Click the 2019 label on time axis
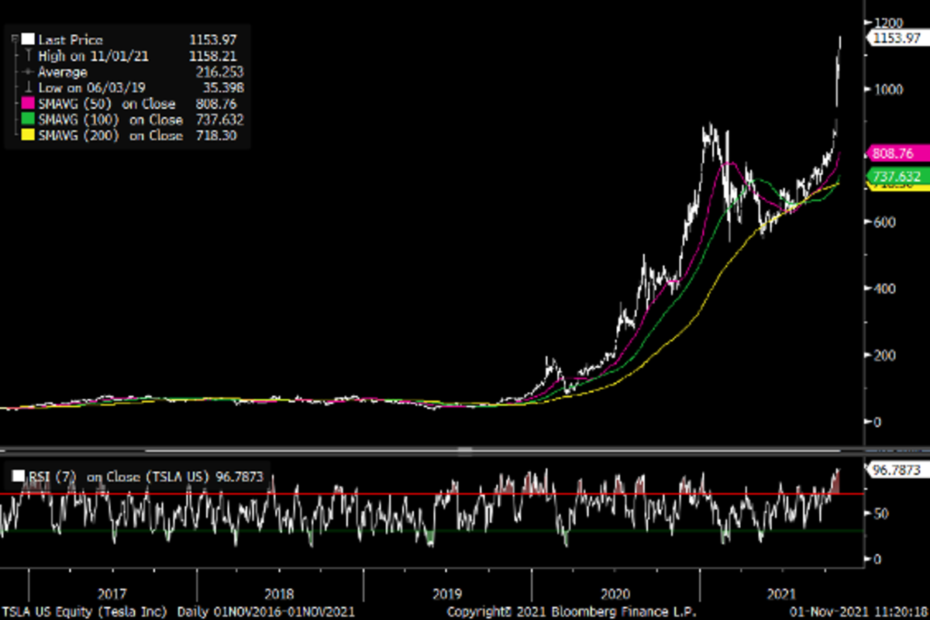The image size is (930, 620). tap(447, 594)
